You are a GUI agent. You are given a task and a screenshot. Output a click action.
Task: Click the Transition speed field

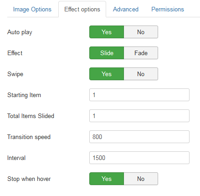coord(139,137)
